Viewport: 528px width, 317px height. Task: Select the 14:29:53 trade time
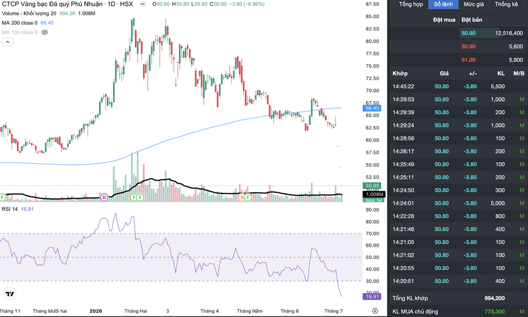tap(403, 100)
